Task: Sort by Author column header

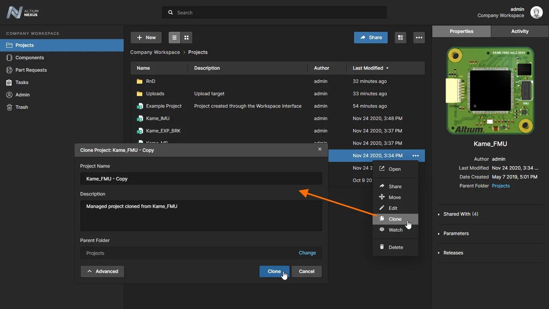Action: click(x=321, y=68)
